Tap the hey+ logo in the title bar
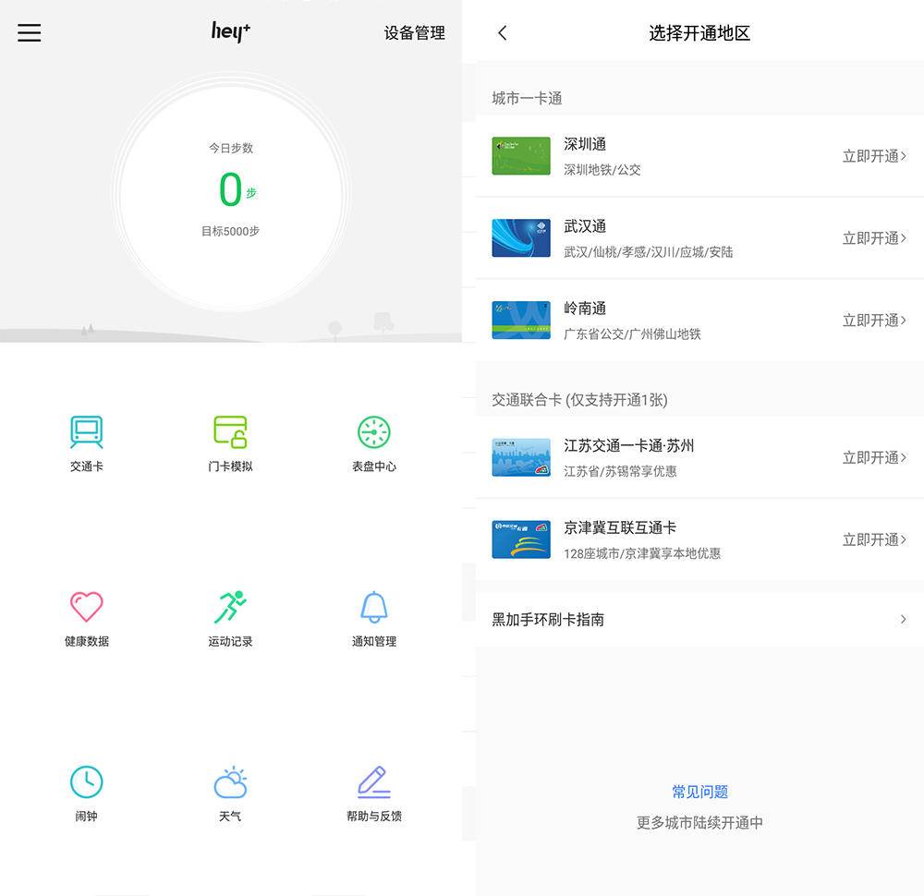This screenshot has height=896, width=924. (230, 32)
